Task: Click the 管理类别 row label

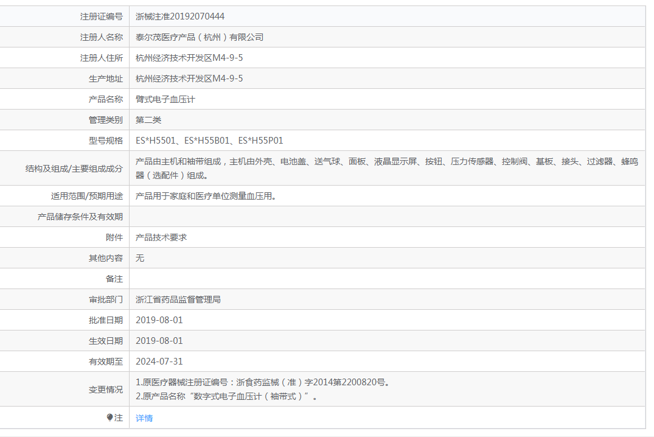Action: point(105,121)
